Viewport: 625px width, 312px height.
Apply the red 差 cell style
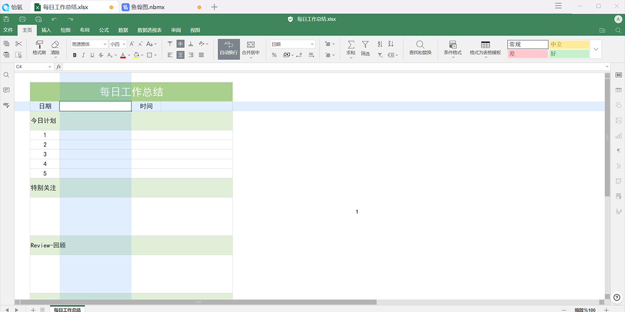(528, 54)
